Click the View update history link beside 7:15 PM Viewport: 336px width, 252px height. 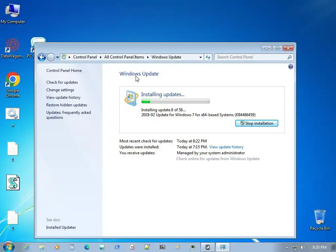pos(226,147)
